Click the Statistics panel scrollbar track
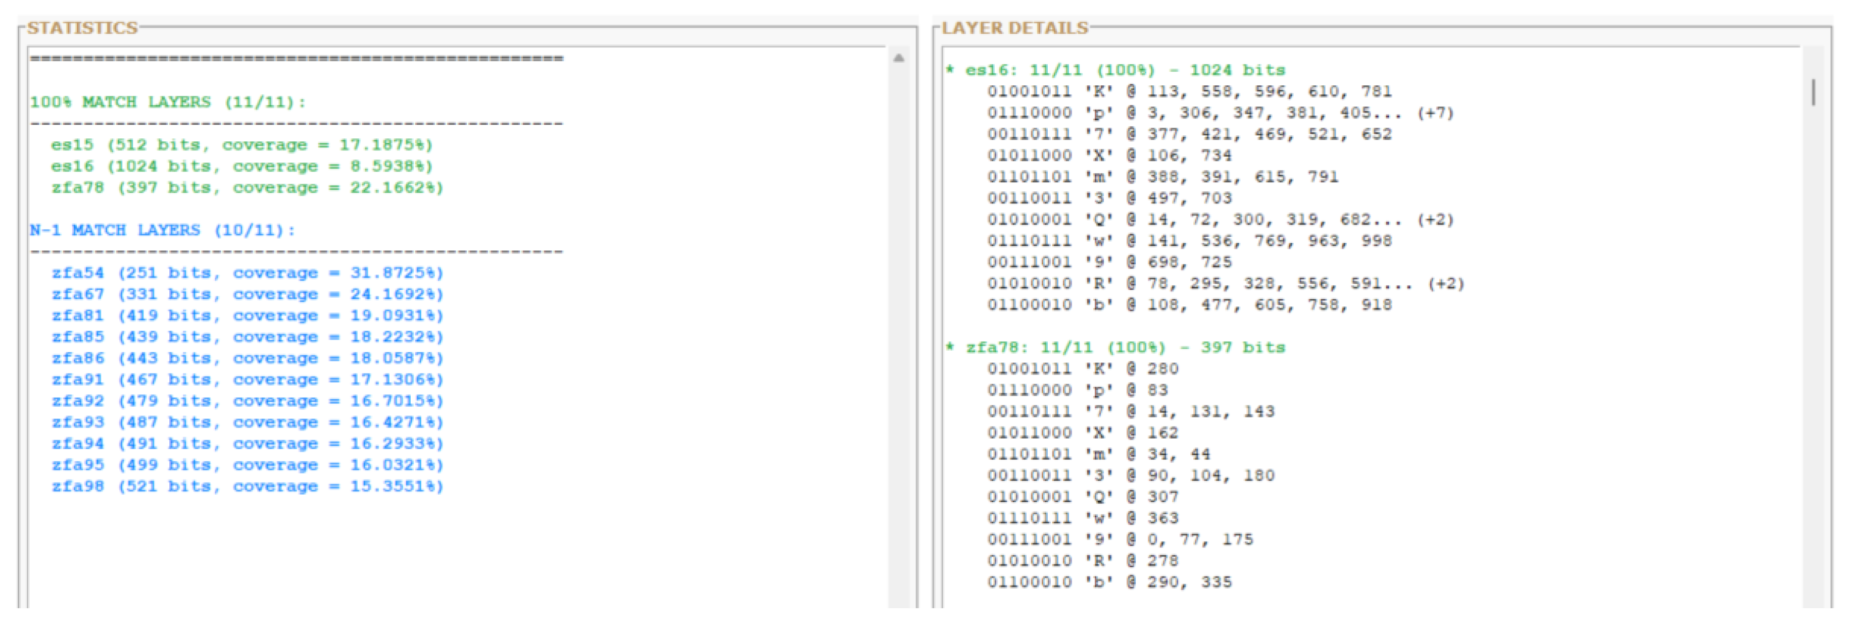This screenshot has width=1850, height=641. (898, 323)
